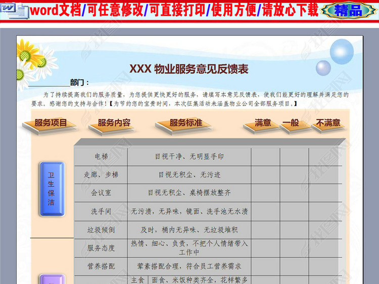
Task: Click the 一般 column header
Action: click(x=291, y=124)
